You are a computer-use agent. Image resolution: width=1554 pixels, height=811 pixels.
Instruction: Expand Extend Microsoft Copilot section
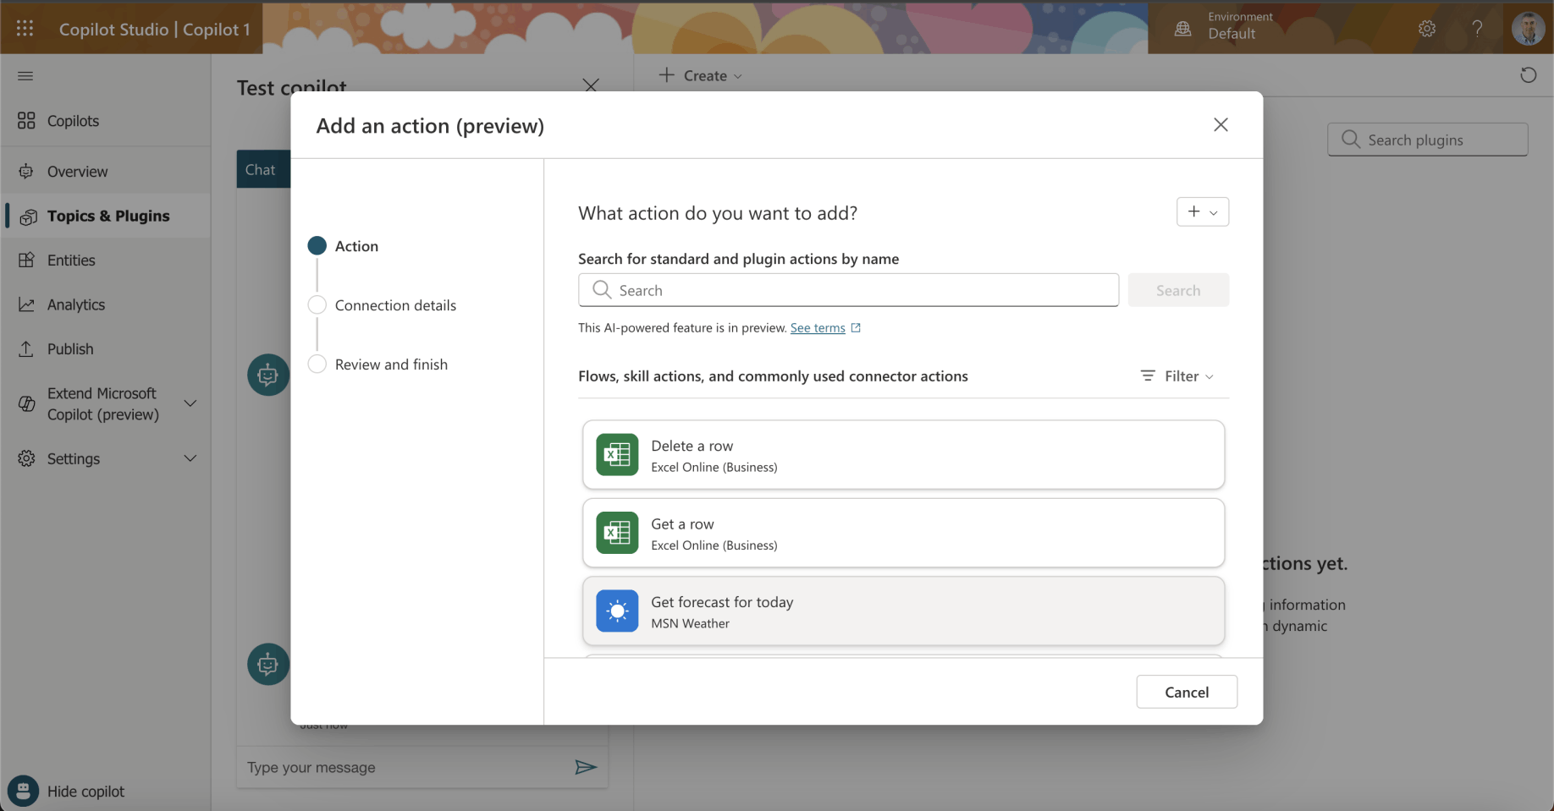click(x=190, y=404)
